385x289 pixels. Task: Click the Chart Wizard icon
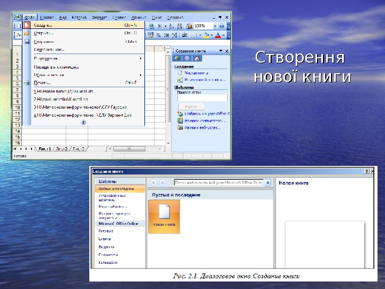189,26
